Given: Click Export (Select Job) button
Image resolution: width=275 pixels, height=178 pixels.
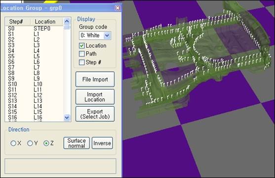Looking at the screenshot, I should coord(95,114).
